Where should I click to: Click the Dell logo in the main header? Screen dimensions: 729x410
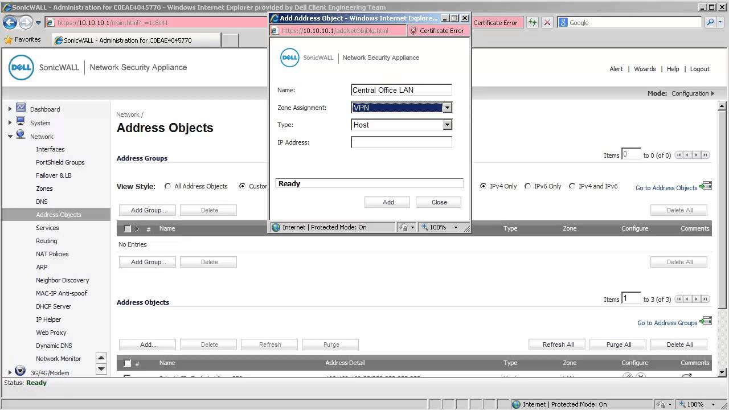tap(21, 67)
